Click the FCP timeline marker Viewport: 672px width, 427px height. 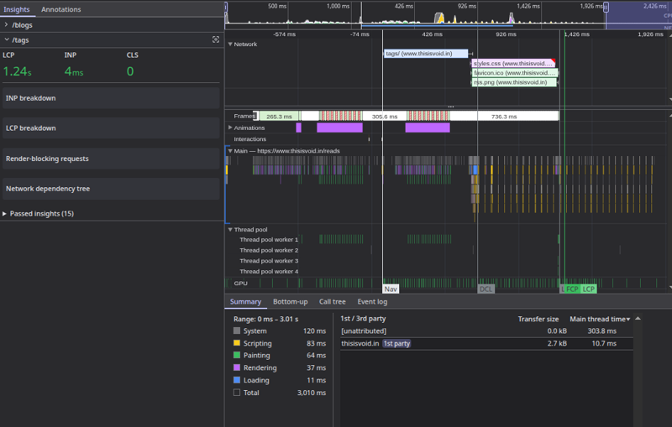572,289
